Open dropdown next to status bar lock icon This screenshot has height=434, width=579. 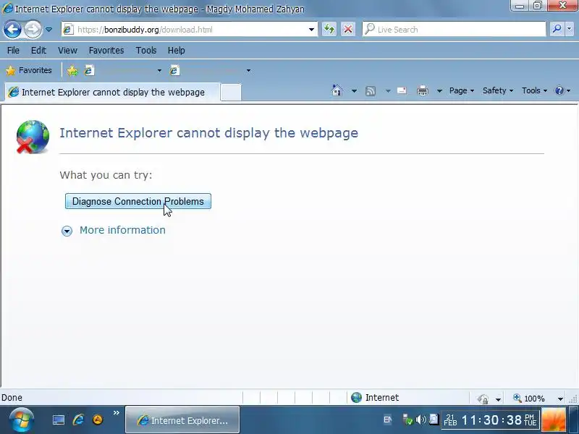(x=498, y=399)
